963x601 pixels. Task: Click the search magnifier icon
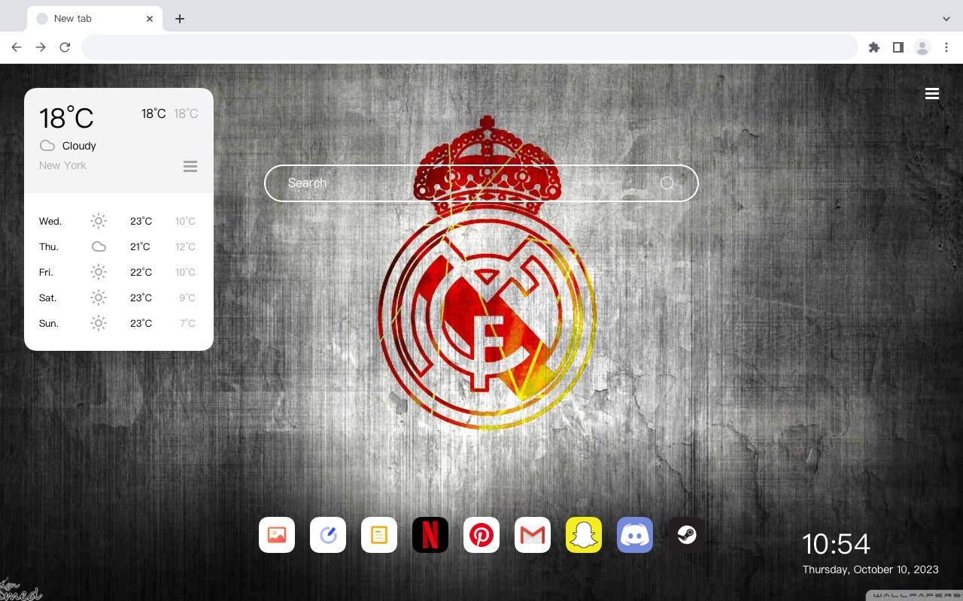coord(667,183)
